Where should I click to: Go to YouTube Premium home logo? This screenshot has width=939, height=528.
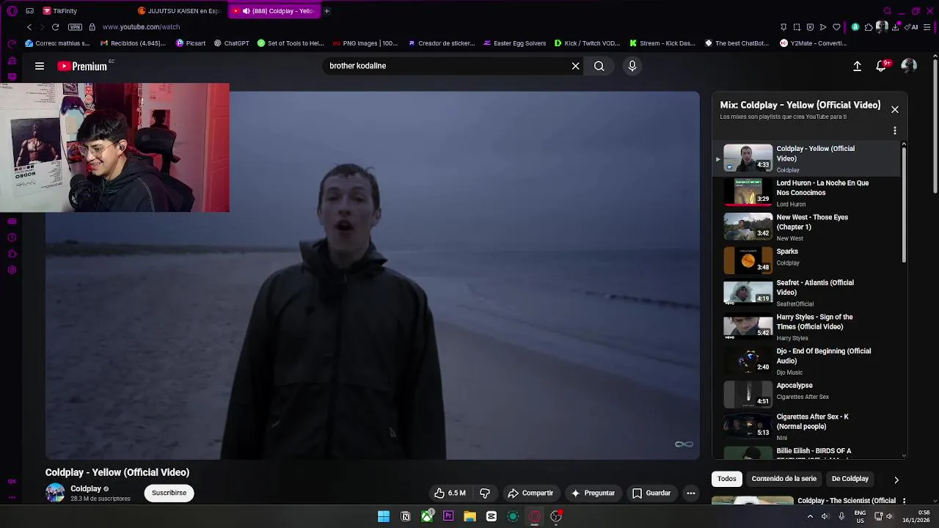[82, 66]
